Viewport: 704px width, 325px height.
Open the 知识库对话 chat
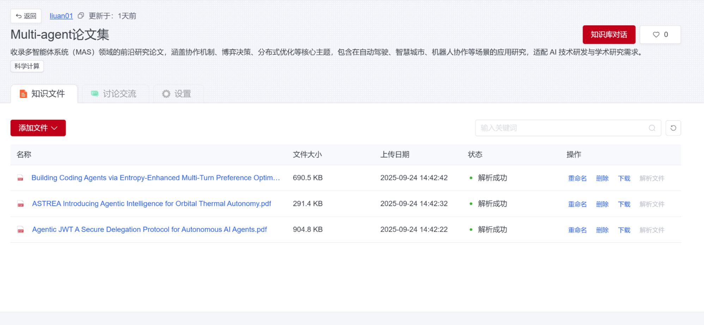click(609, 35)
